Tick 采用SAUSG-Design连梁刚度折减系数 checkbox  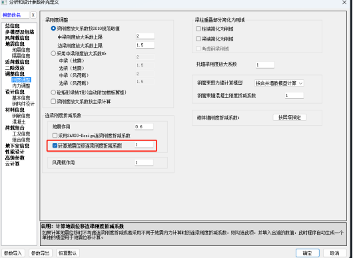(x=55, y=135)
